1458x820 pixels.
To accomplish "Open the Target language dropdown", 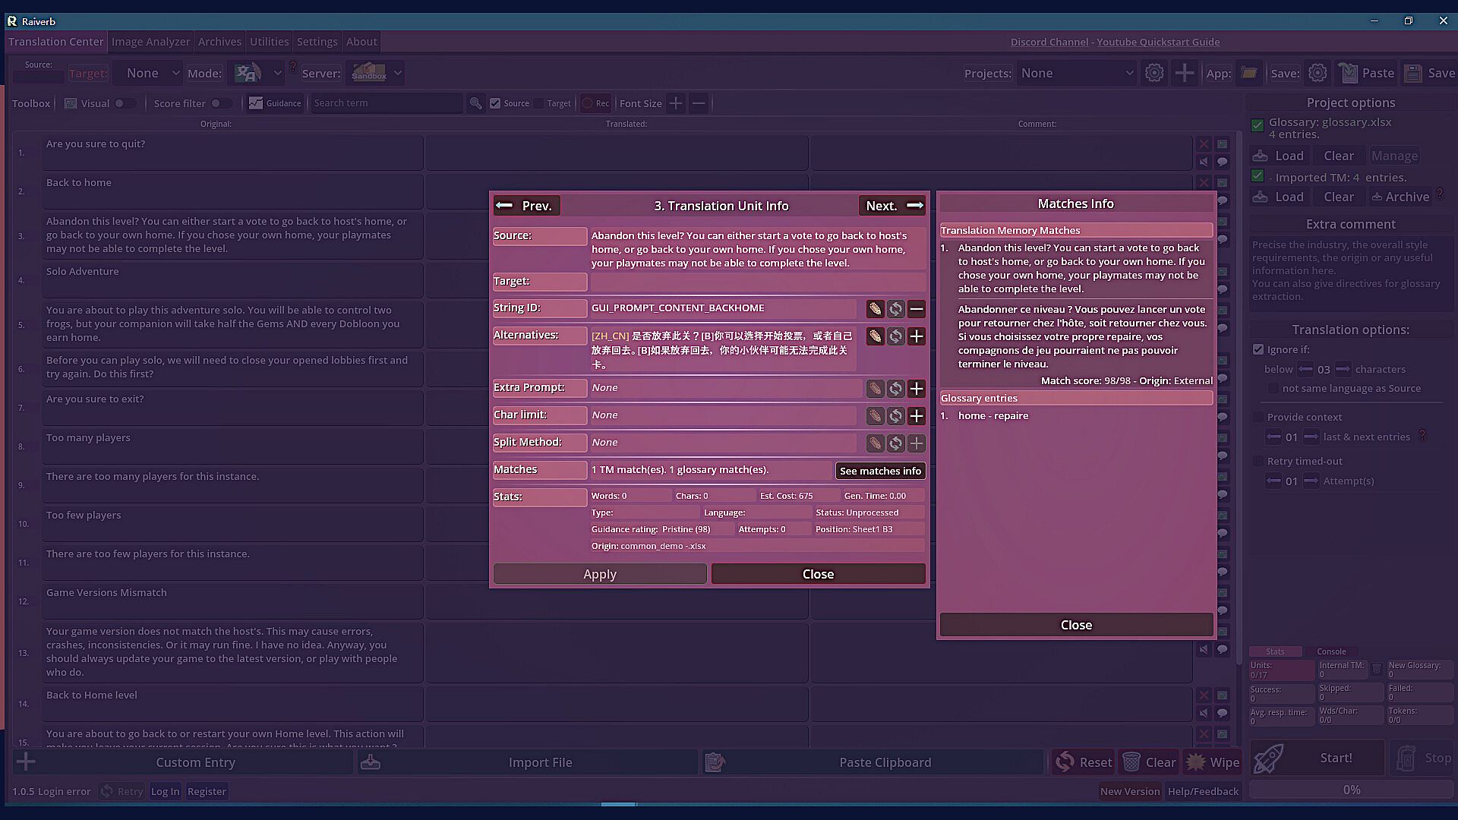I will [152, 73].
